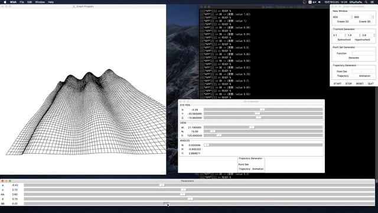Click the Function input field in Point Set Generator
378x213 pixels.
coord(363,53)
